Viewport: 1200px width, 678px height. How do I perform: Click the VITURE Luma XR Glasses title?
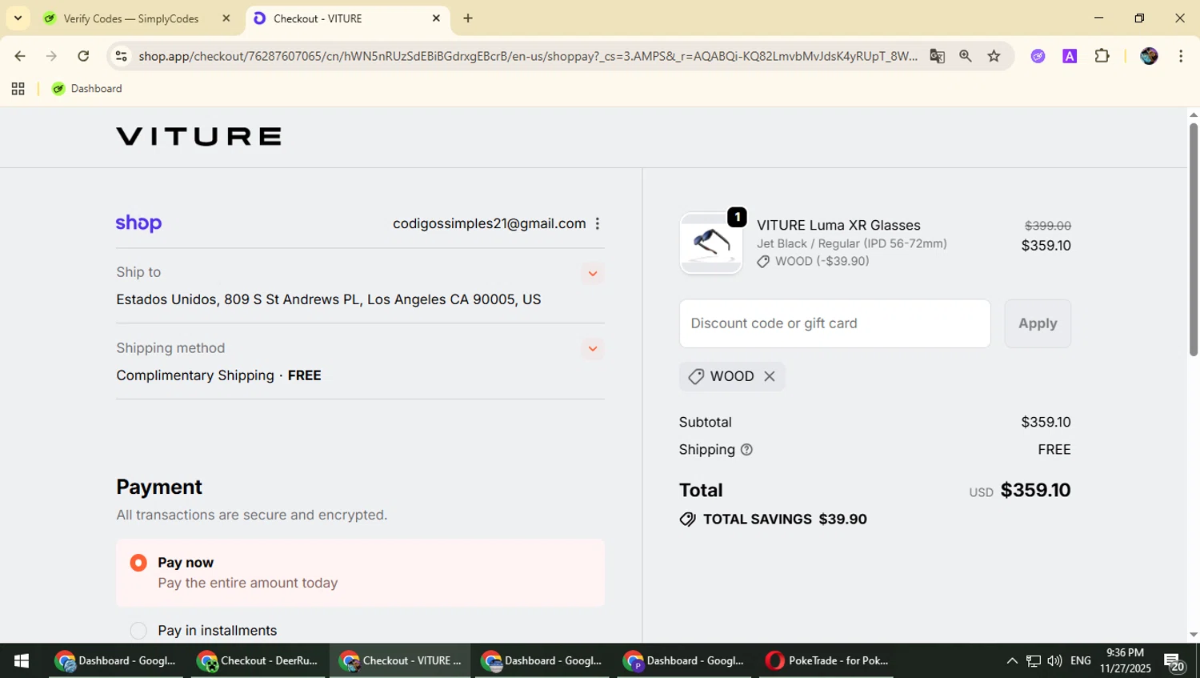[x=838, y=225]
